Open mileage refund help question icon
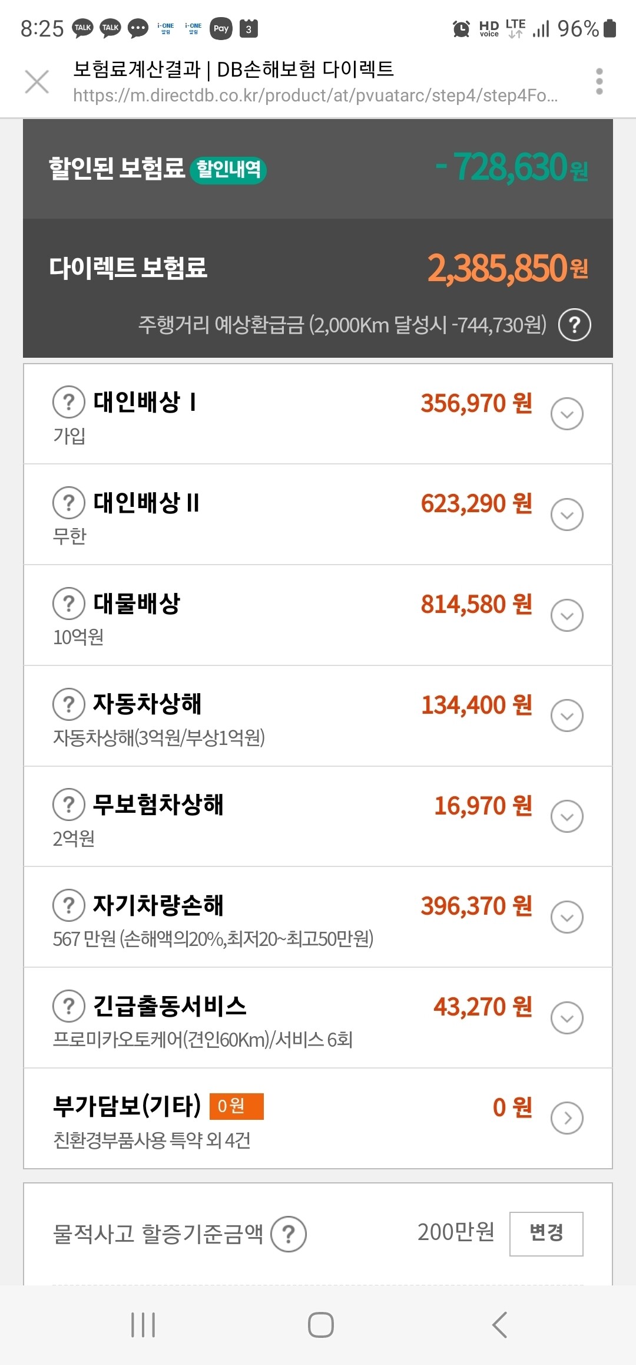 pyautogui.click(x=574, y=325)
